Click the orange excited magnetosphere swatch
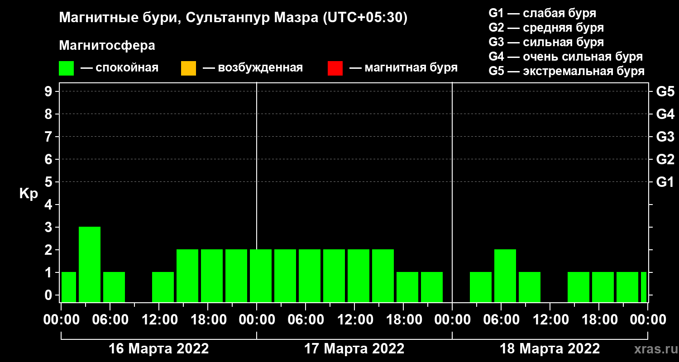The image size is (679, 362). [x=188, y=68]
